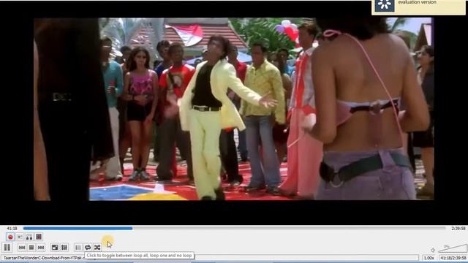Show the playlist panel
This screenshot has height=263, width=468.
pos(78,247)
